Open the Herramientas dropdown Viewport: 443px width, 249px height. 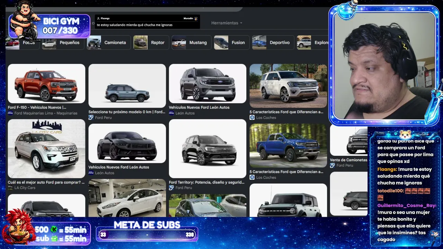(x=227, y=23)
